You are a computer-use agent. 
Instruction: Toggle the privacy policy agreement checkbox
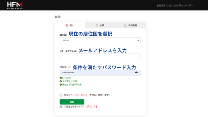61,95
